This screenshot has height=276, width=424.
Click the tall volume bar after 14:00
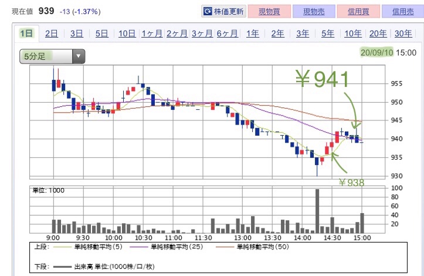(x=317, y=211)
